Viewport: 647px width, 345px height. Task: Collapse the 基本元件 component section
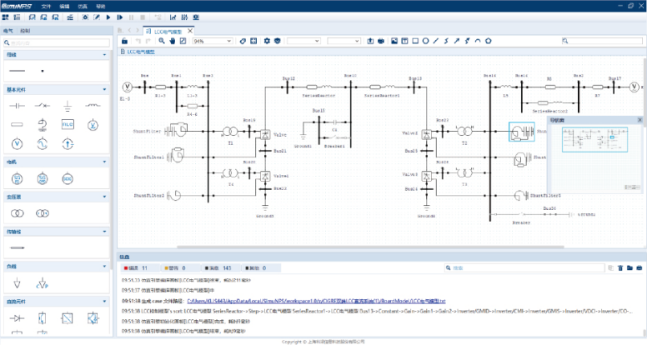point(105,88)
